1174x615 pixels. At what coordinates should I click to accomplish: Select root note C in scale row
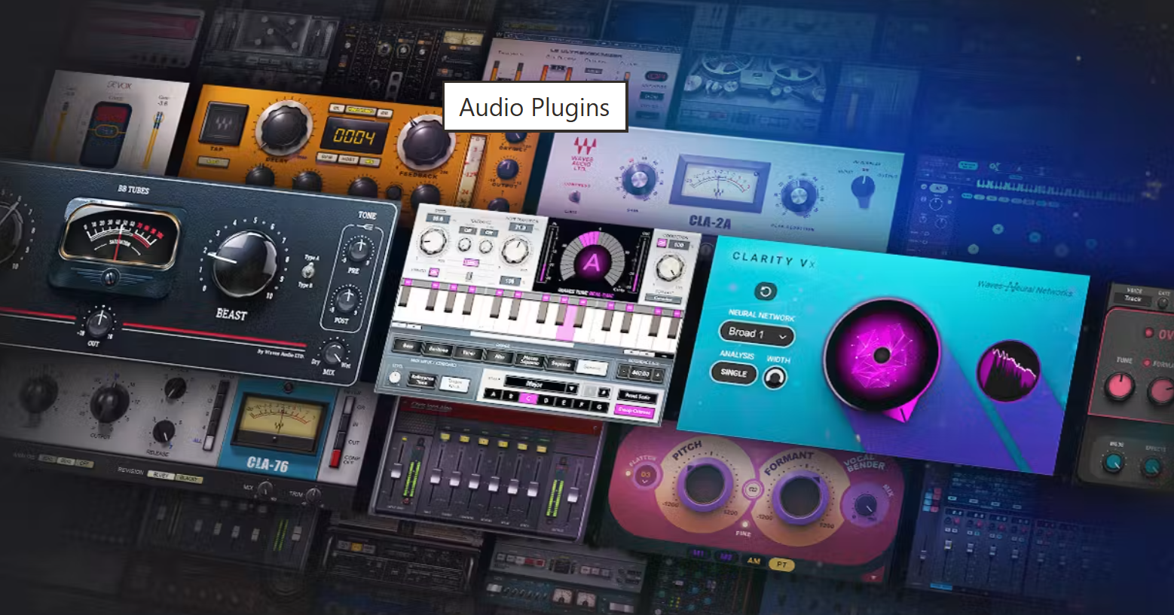pyautogui.click(x=528, y=399)
